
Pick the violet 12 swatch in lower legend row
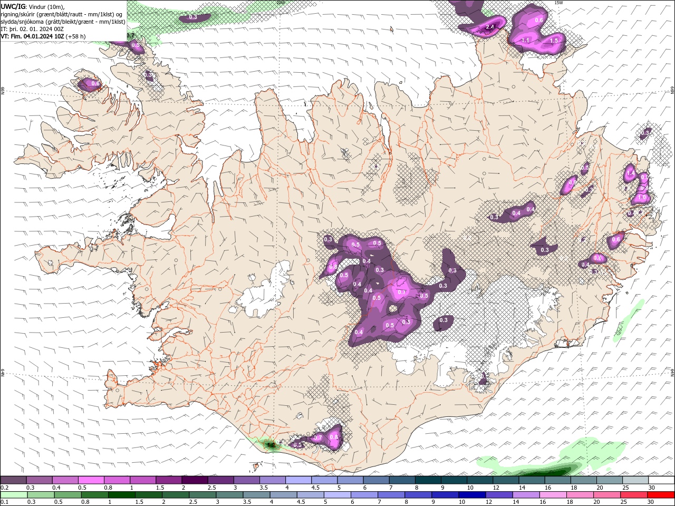click(499, 495)
